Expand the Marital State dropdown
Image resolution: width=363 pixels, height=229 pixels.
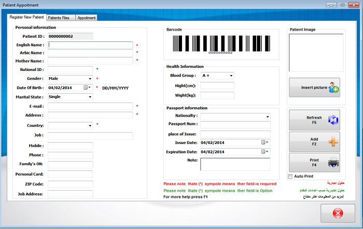pyautogui.click(x=90, y=97)
